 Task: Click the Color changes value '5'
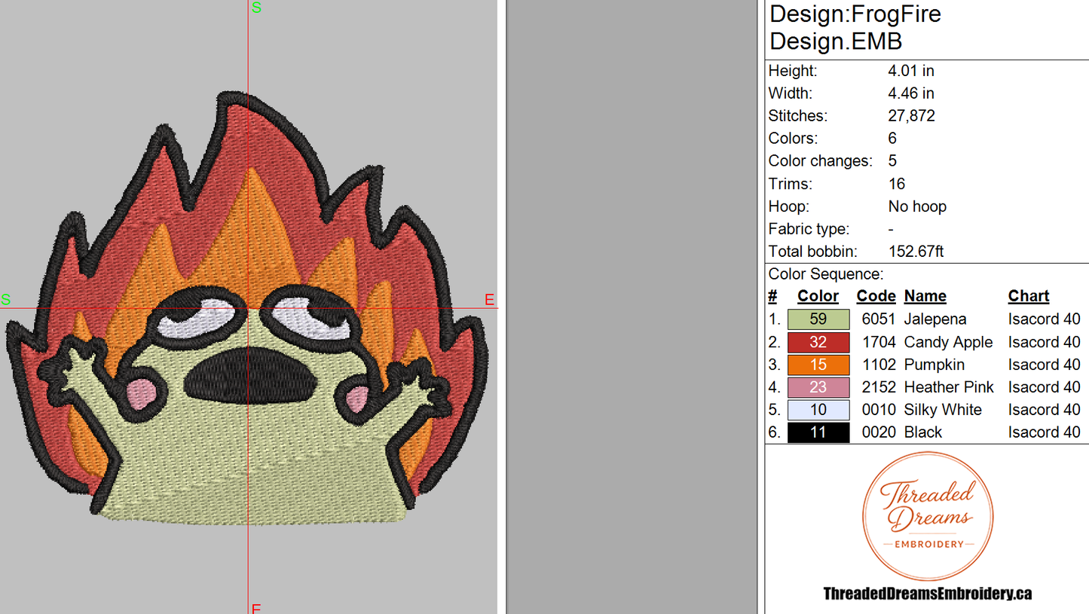point(893,161)
